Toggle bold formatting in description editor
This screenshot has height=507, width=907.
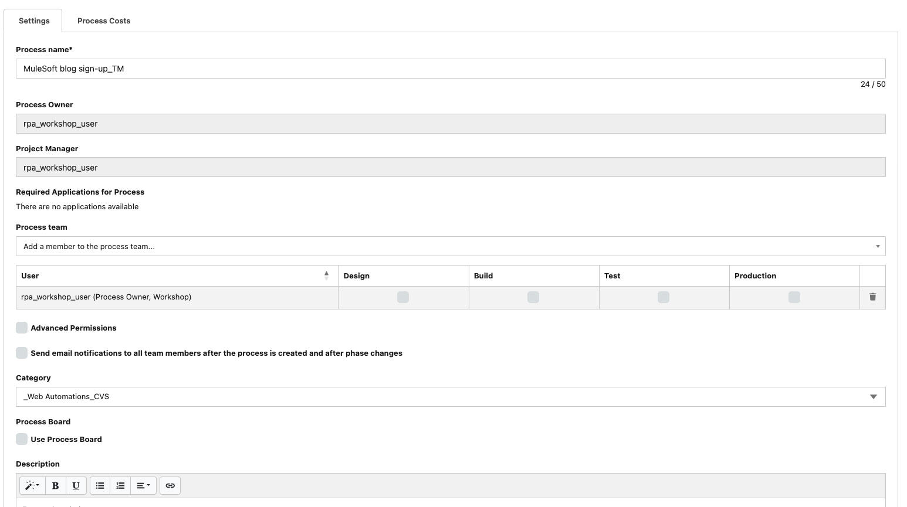click(x=55, y=485)
